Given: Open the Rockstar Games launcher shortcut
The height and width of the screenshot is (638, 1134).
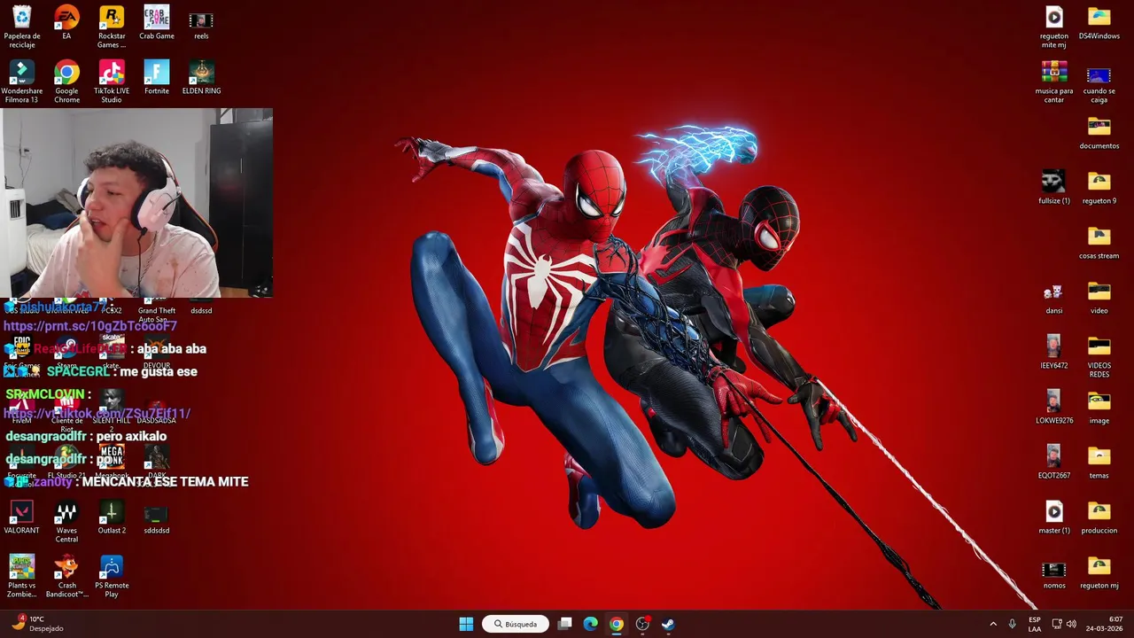Looking at the screenshot, I should (112, 27).
